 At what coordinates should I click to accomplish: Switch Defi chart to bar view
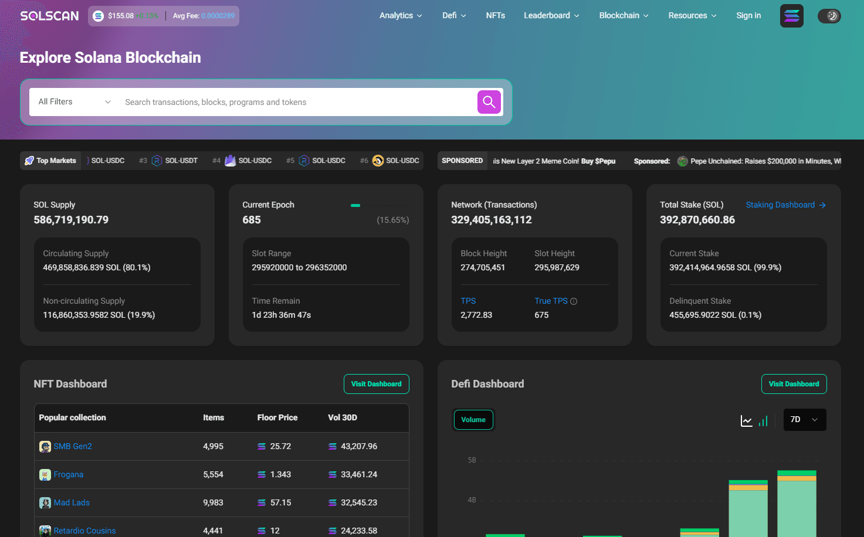[763, 420]
